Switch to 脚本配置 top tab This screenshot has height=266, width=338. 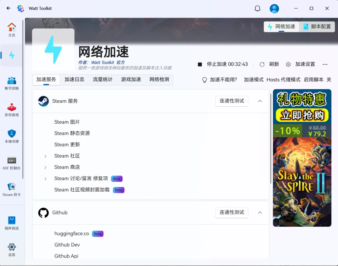click(317, 27)
